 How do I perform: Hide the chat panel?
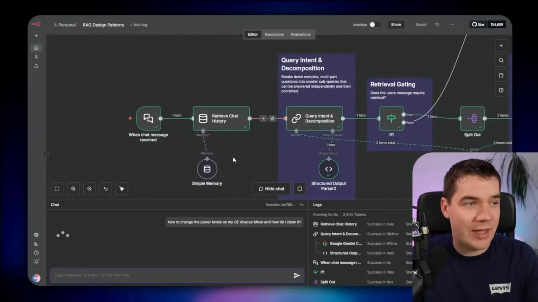pyautogui.click(x=271, y=189)
